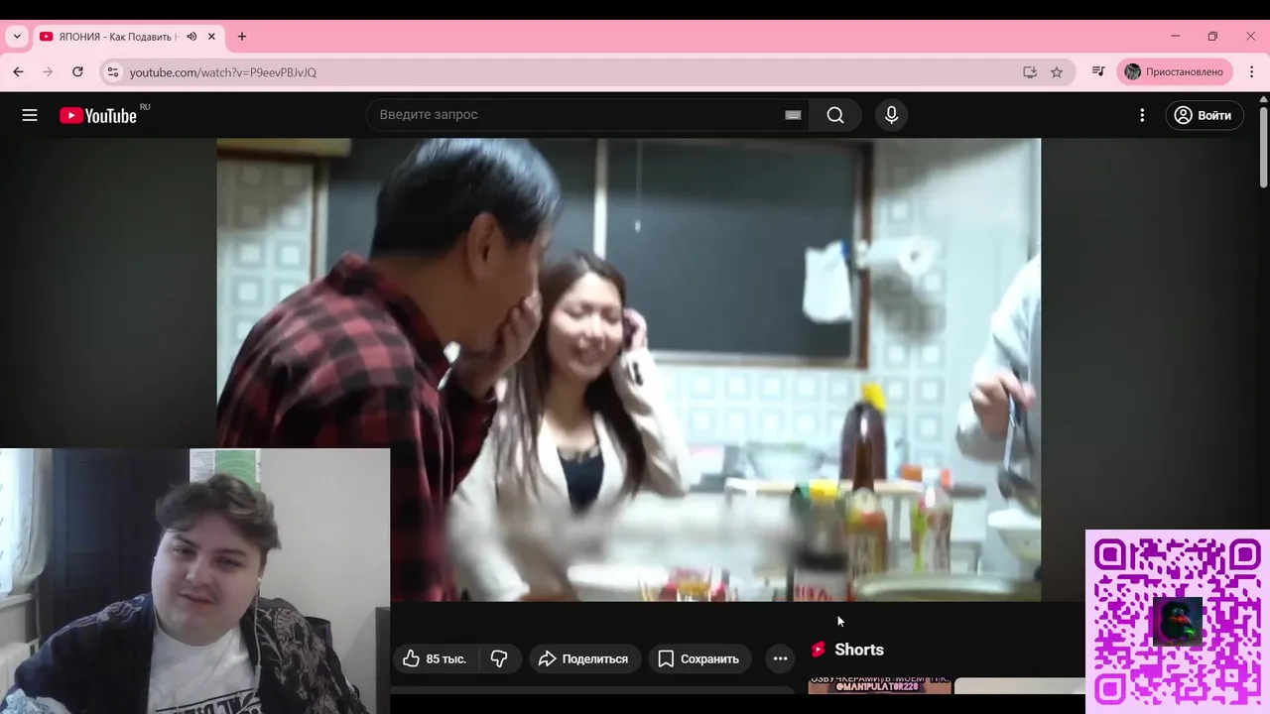Reload the current page

(x=77, y=72)
